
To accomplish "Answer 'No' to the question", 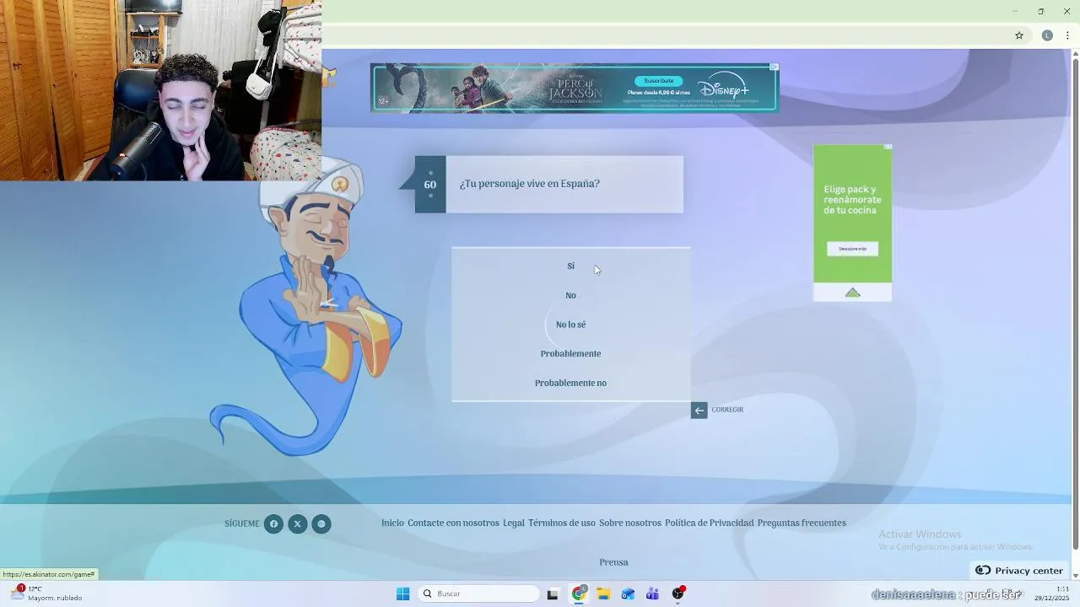I will [570, 296].
